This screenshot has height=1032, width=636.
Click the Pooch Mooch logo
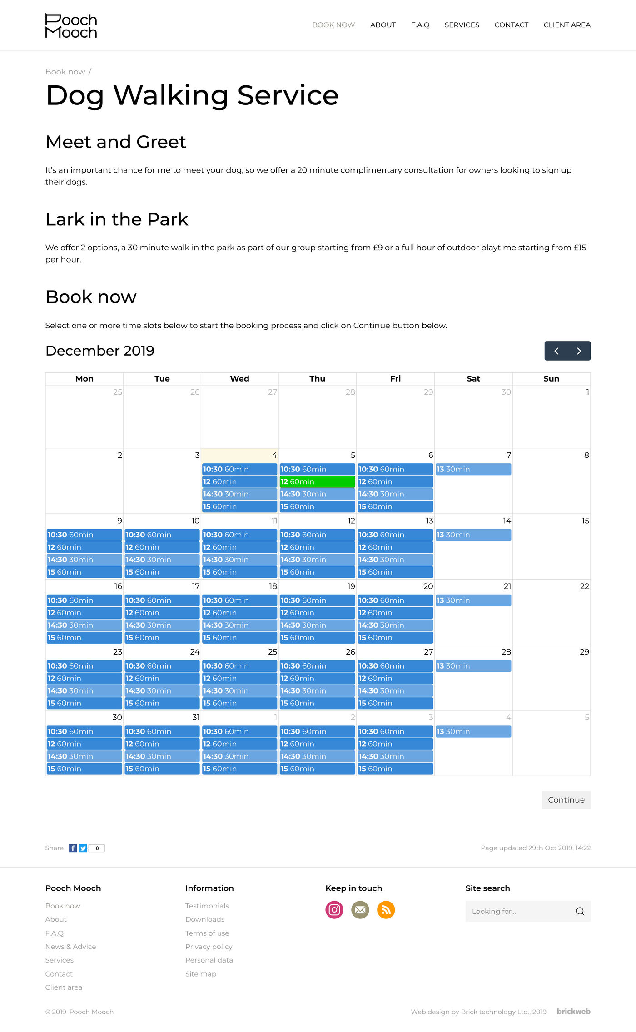click(71, 25)
